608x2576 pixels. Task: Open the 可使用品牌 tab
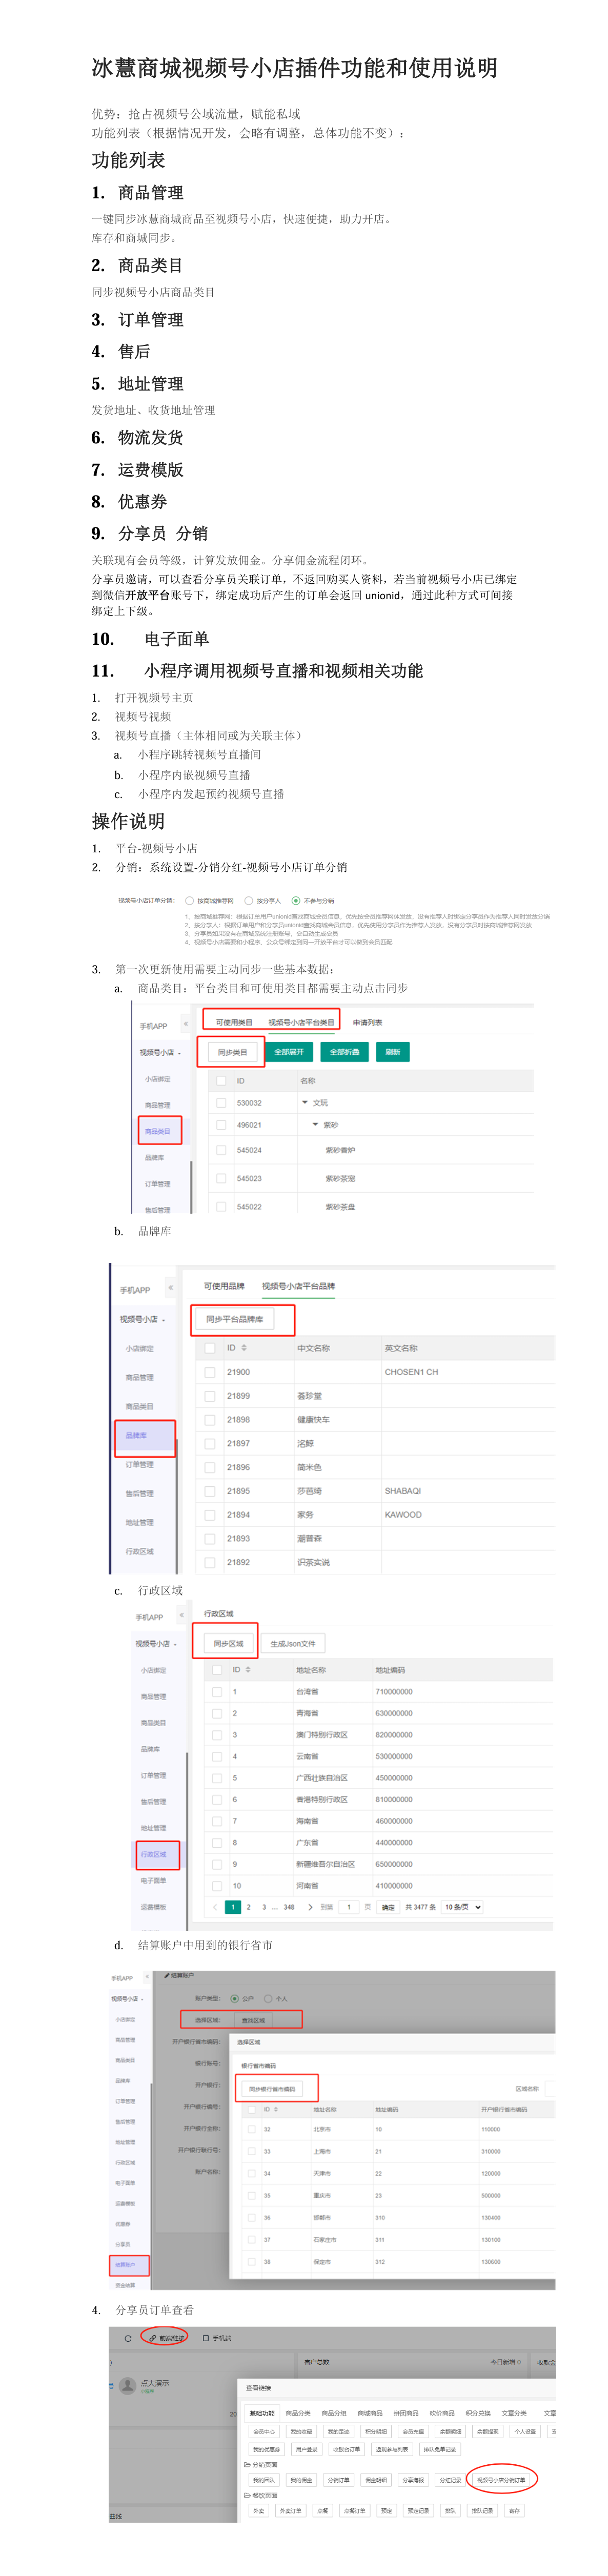pos(224,1286)
